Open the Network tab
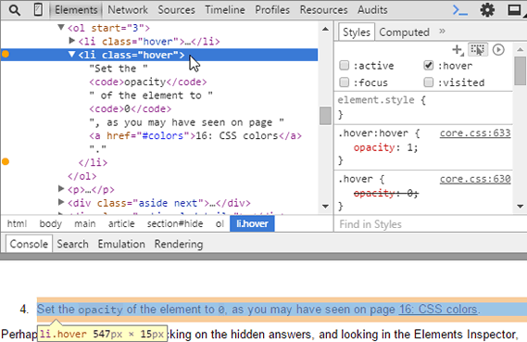 pos(128,10)
